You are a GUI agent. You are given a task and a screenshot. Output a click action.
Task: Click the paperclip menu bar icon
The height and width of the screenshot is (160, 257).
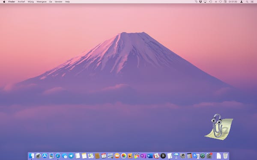[x=196, y=2]
